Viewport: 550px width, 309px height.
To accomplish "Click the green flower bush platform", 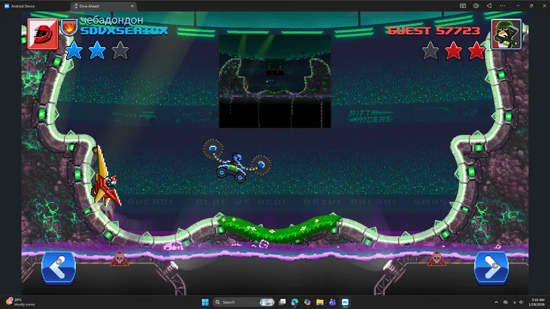I will tap(279, 228).
